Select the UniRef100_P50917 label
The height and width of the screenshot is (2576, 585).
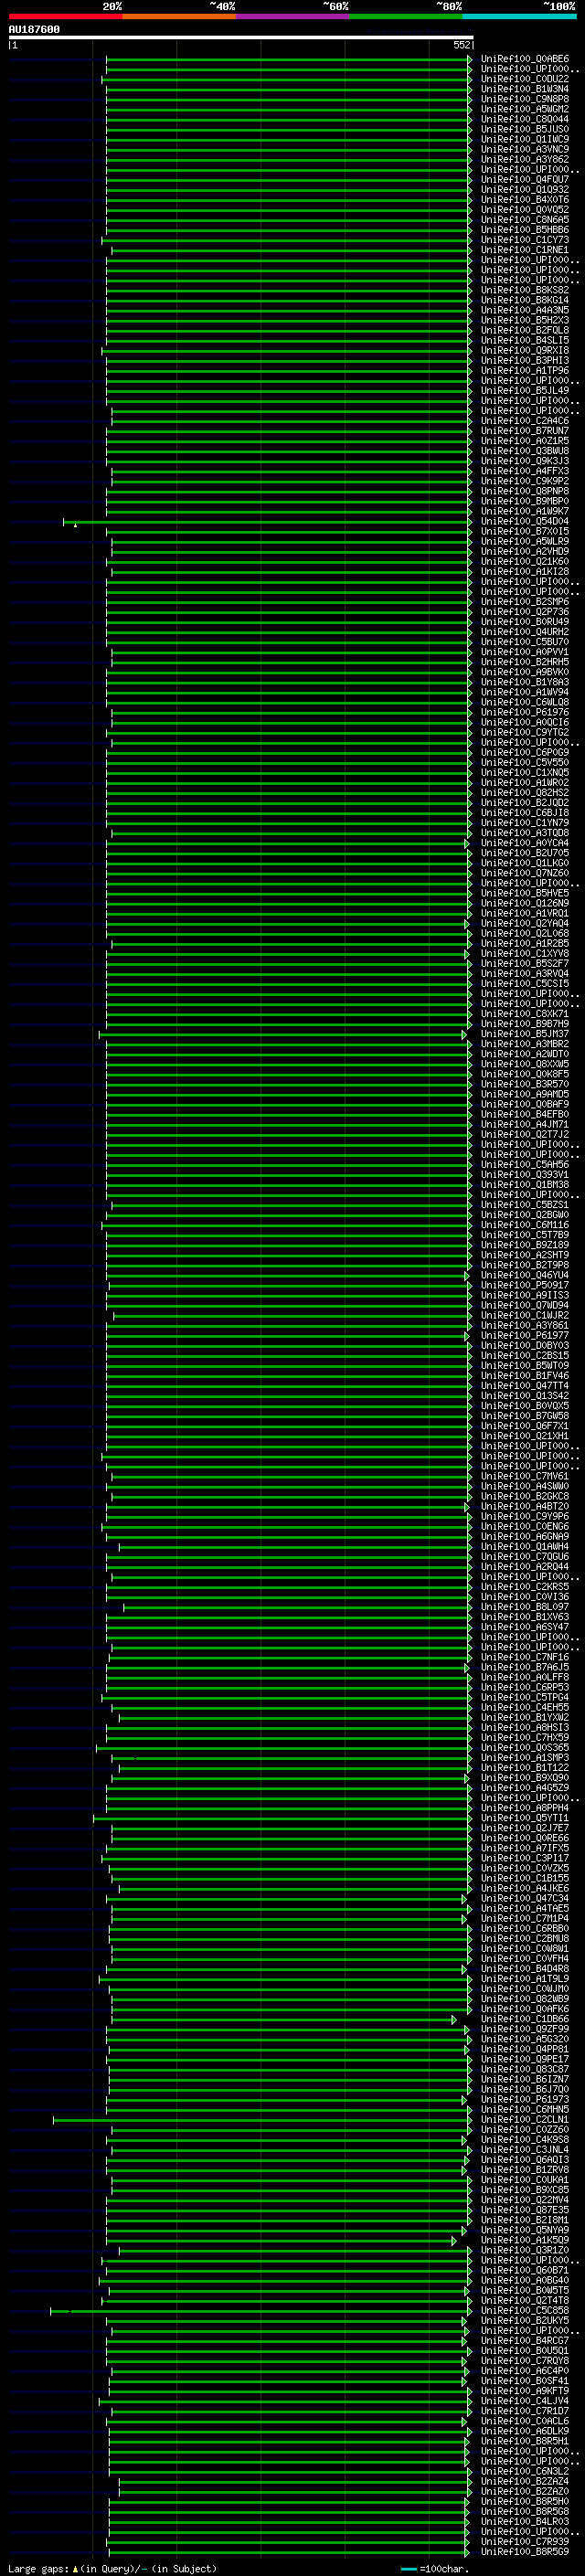pos(525,1286)
